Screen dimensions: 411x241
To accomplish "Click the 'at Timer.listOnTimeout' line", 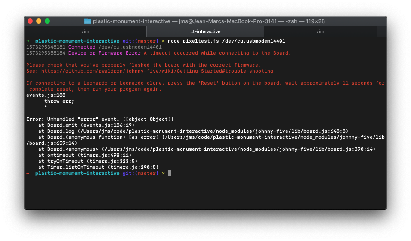I will point(98,167).
